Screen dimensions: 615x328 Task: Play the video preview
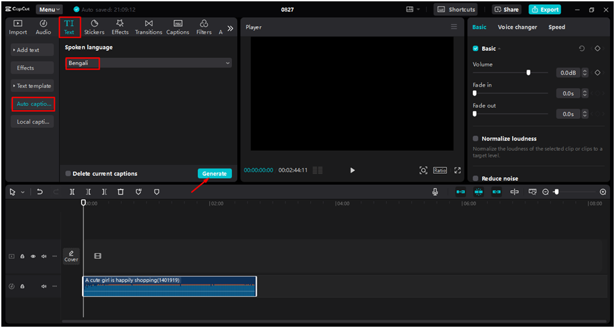[352, 170]
